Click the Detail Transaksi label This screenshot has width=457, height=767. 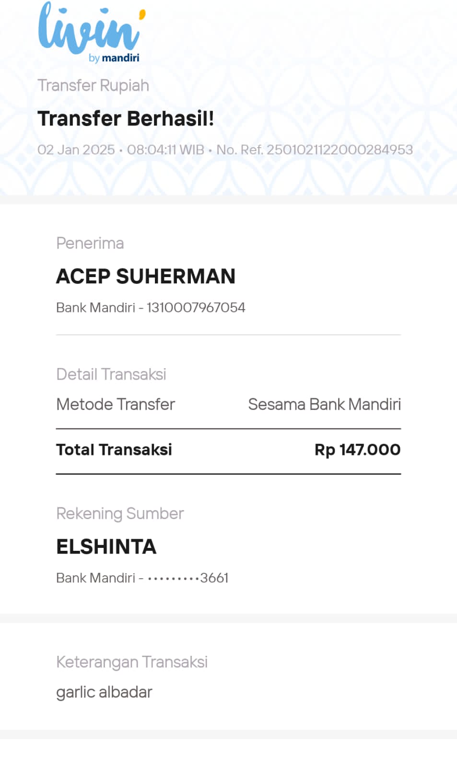click(x=111, y=374)
